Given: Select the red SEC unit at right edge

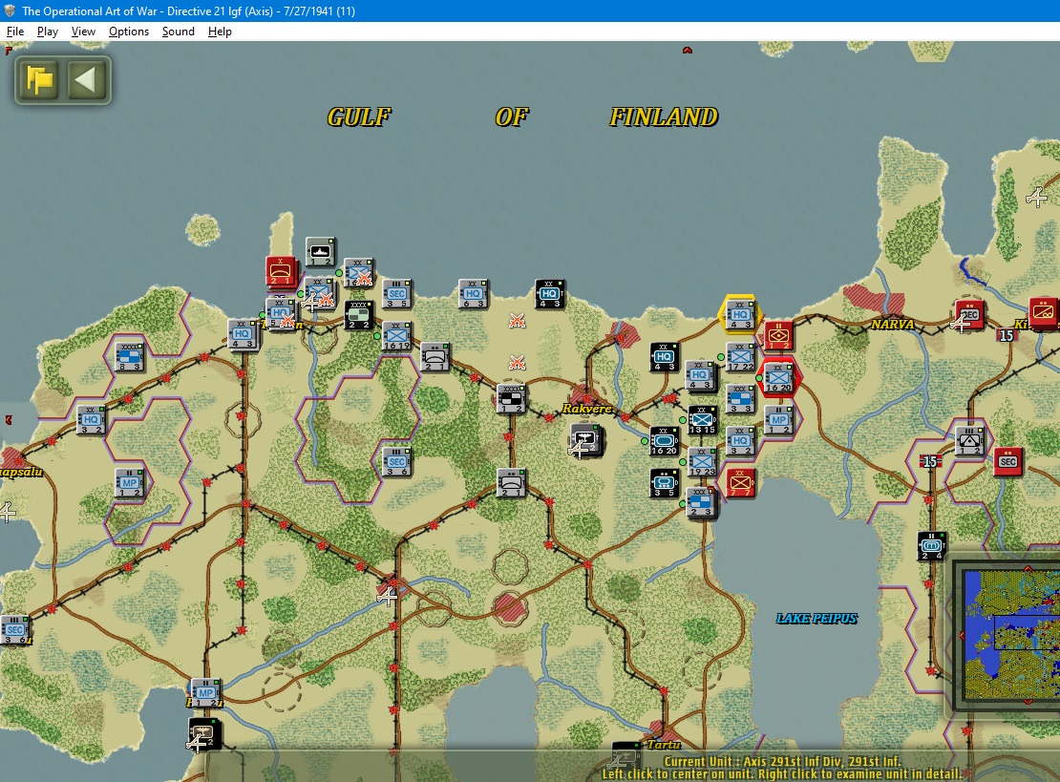Looking at the screenshot, I should coord(1007,461).
